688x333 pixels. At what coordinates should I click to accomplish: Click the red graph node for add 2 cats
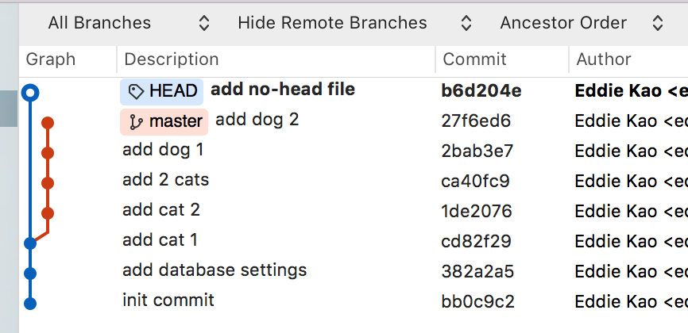(47, 183)
